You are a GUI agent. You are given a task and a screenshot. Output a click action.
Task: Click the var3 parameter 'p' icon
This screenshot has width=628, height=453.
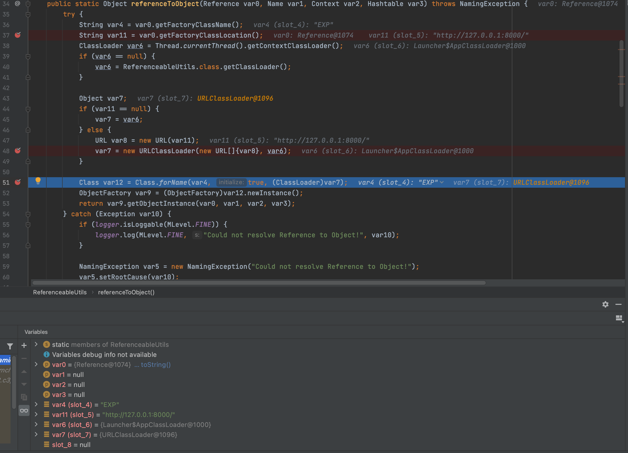point(47,395)
